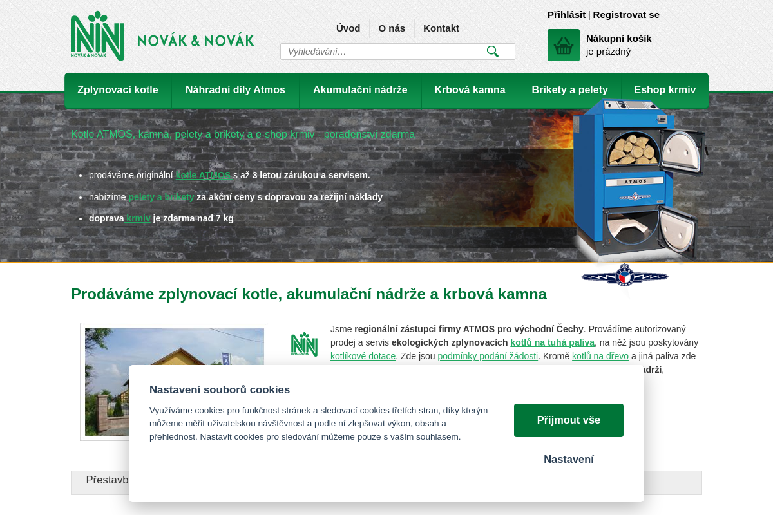Click the 'je prázdný' basket status text
Image resolution: width=773 pixels, height=515 pixels.
[x=608, y=51]
